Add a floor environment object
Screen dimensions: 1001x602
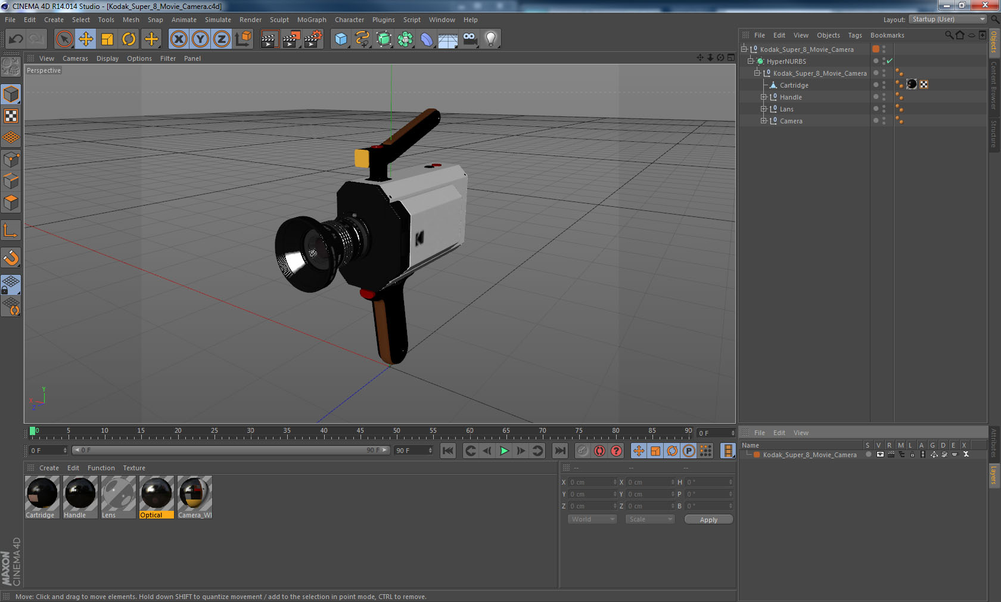(x=448, y=39)
